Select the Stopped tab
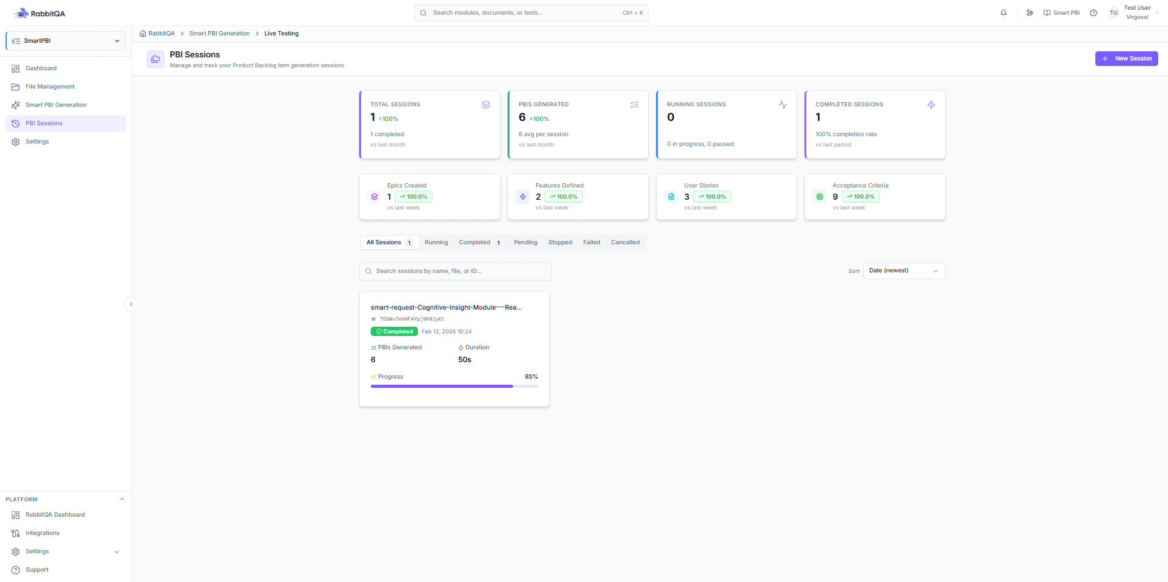This screenshot has height=582, width=1168. point(560,242)
